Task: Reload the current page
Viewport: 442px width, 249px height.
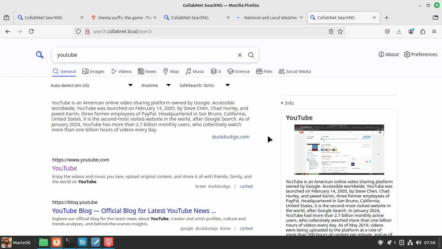Action: [31, 31]
